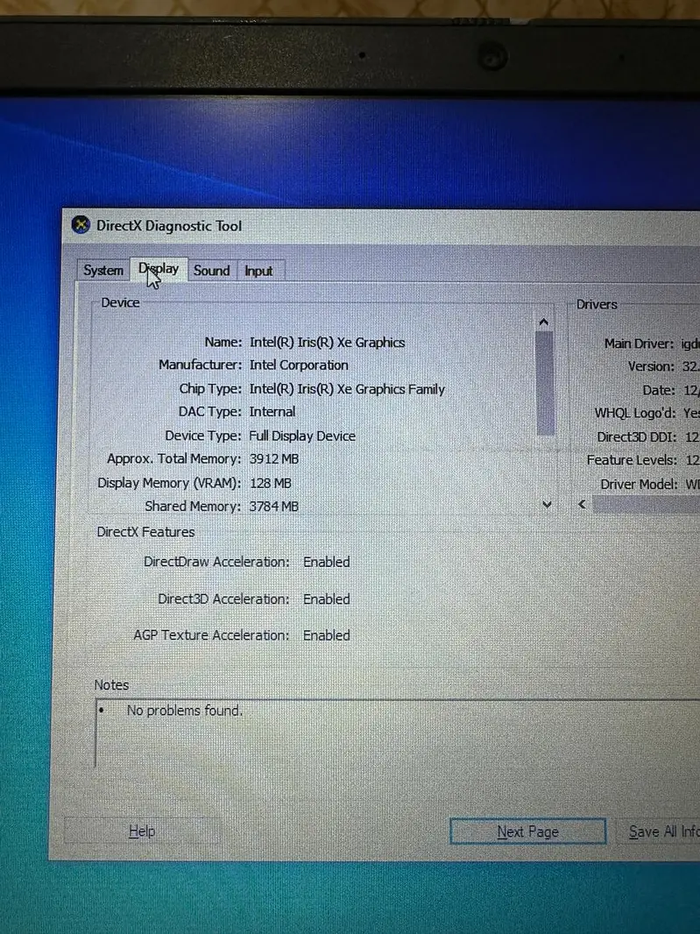The height and width of the screenshot is (934, 700).
Task: Go to the Input tab
Action: pyautogui.click(x=258, y=271)
